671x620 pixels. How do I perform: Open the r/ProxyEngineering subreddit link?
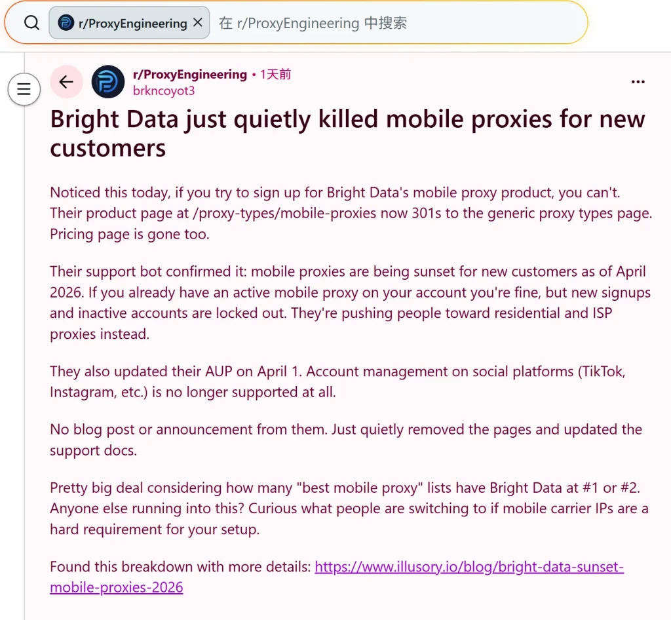(190, 74)
